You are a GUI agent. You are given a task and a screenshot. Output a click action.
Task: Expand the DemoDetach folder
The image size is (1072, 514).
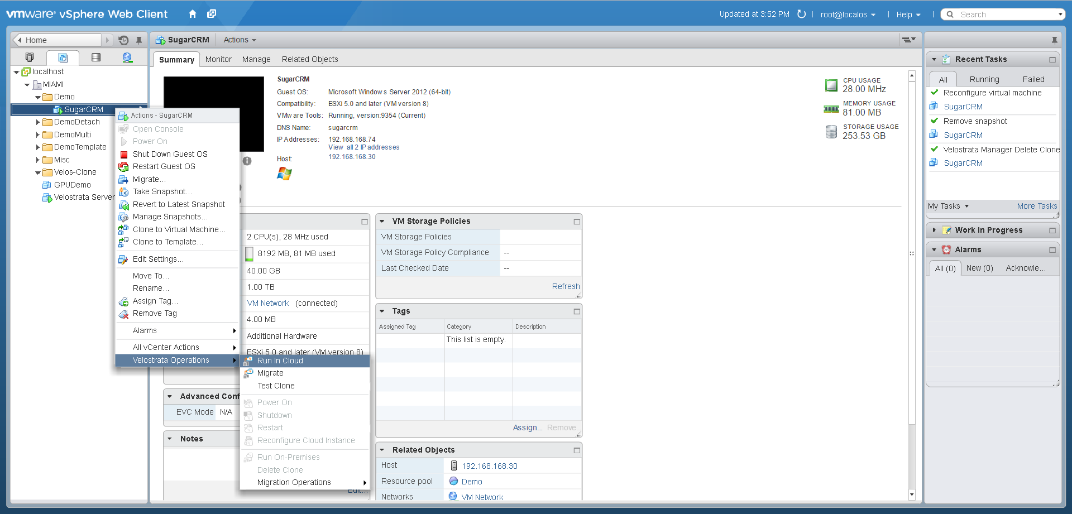(x=37, y=122)
